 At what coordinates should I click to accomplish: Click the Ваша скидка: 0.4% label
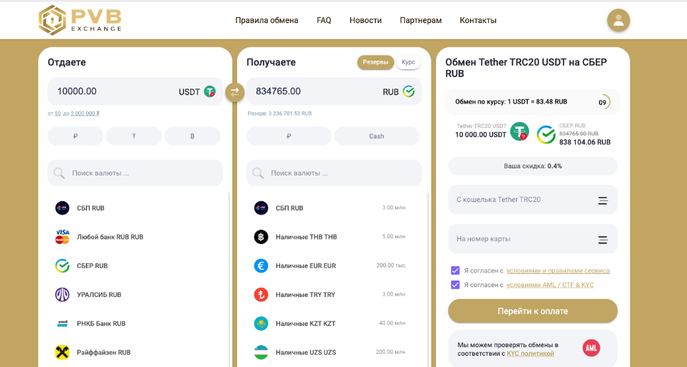tap(533, 166)
